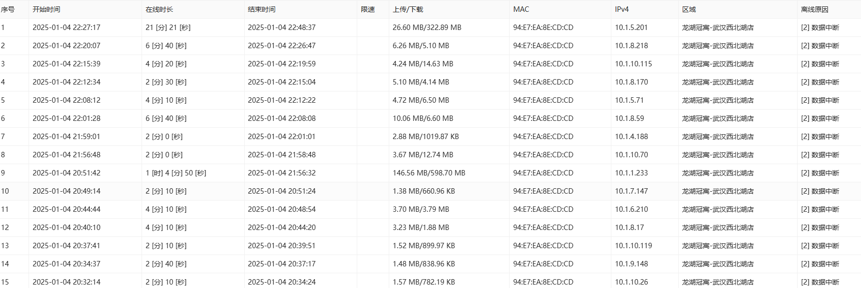Select the 1 [时] 4 [分] 50 [秒] duration cell
The height and width of the screenshot is (288, 861).
click(176, 173)
